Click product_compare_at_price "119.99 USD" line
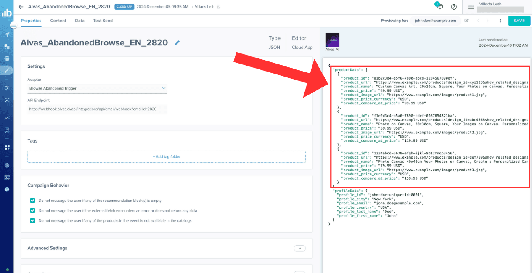532x273 pixels. (x=384, y=140)
